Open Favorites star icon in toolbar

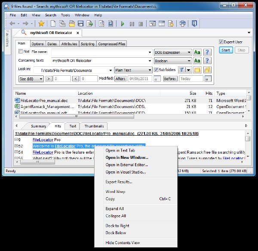pos(41,24)
